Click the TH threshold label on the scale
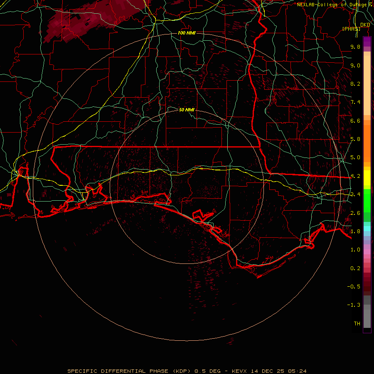The height and width of the screenshot is (374, 374). click(x=357, y=324)
